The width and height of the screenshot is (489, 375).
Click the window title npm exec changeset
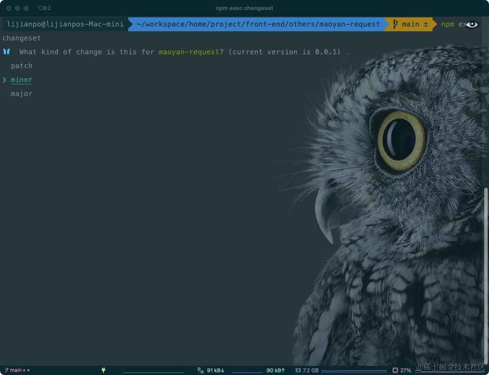(244, 8)
